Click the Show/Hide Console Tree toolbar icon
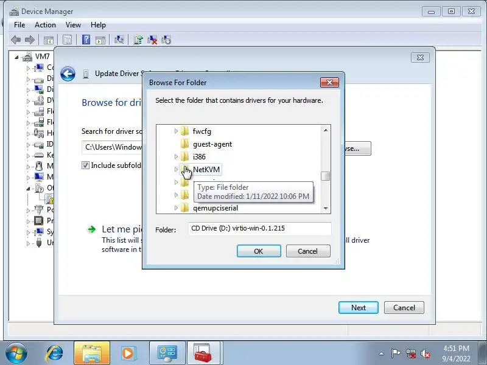 point(49,40)
